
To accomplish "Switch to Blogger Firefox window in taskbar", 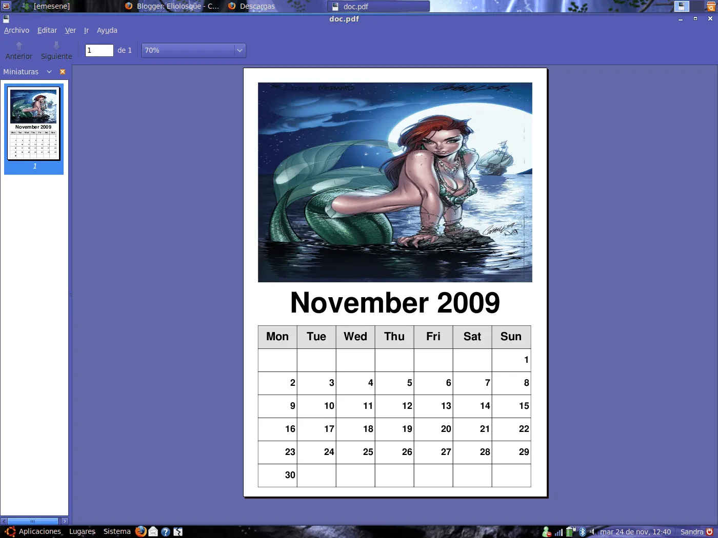I will 172,6.
